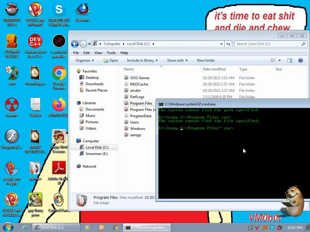Select Documents library in navigation pane

click(x=95, y=109)
